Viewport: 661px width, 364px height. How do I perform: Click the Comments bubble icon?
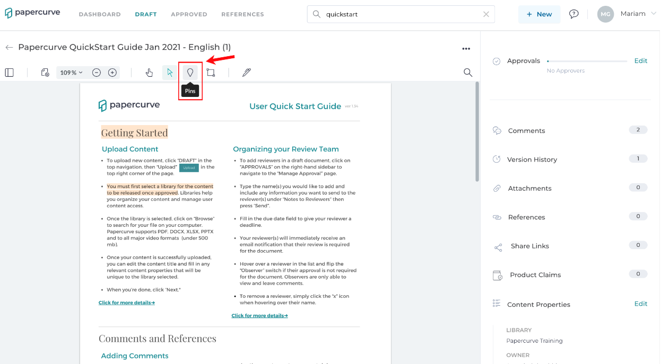click(x=497, y=130)
